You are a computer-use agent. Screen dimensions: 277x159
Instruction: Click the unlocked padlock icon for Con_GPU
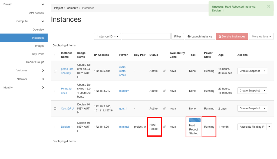click(164, 108)
